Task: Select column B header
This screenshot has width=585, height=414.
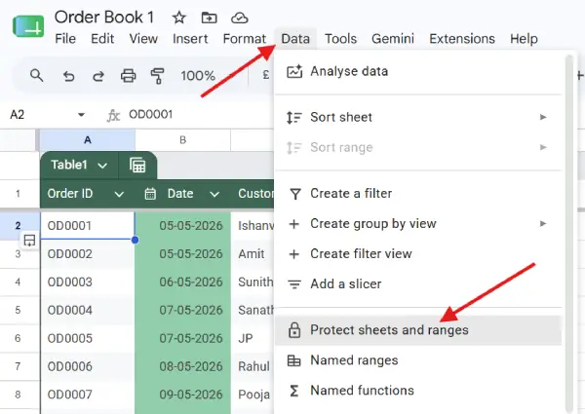Action: pyautogui.click(x=183, y=140)
